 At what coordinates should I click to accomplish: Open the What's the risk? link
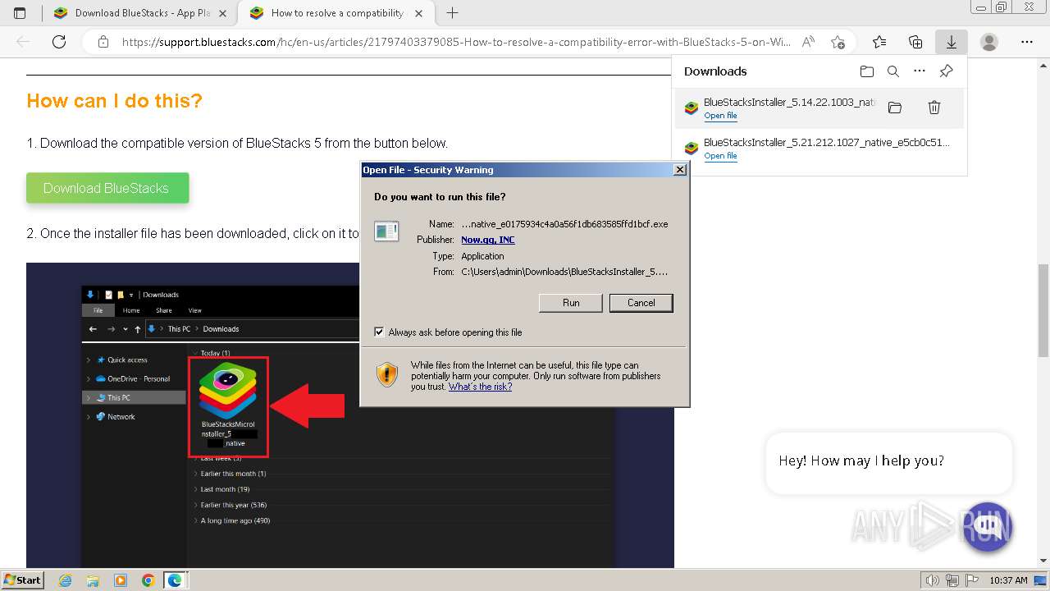[480, 387]
